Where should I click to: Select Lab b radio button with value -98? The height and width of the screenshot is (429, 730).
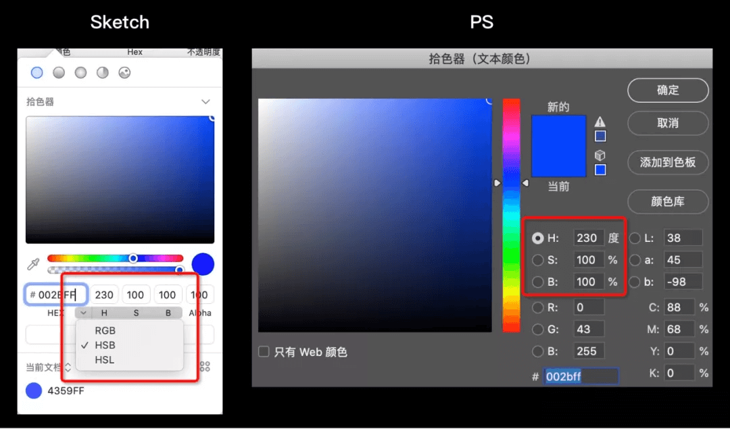[x=635, y=282]
